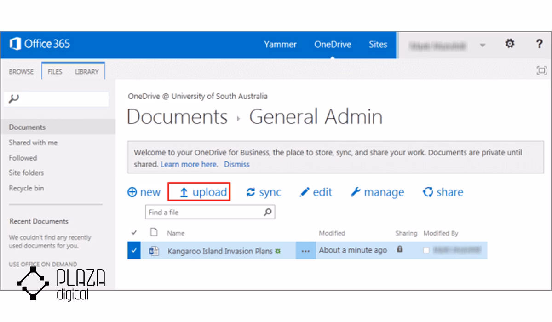
Task: Go to OneDrive in top navigation
Action: coord(333,45)
